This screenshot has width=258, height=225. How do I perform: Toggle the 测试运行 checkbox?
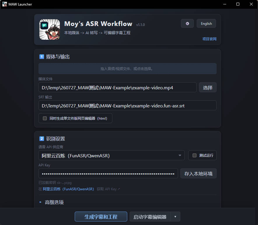tap(194, 156)
